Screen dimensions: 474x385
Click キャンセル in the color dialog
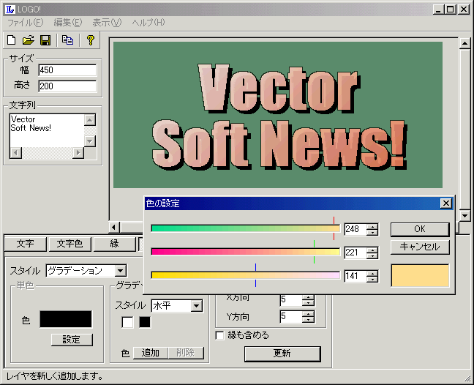pos(420,247)
